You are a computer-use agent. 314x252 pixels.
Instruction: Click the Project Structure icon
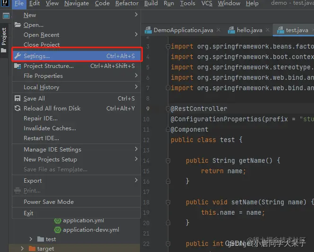click(x=17, y=66)
